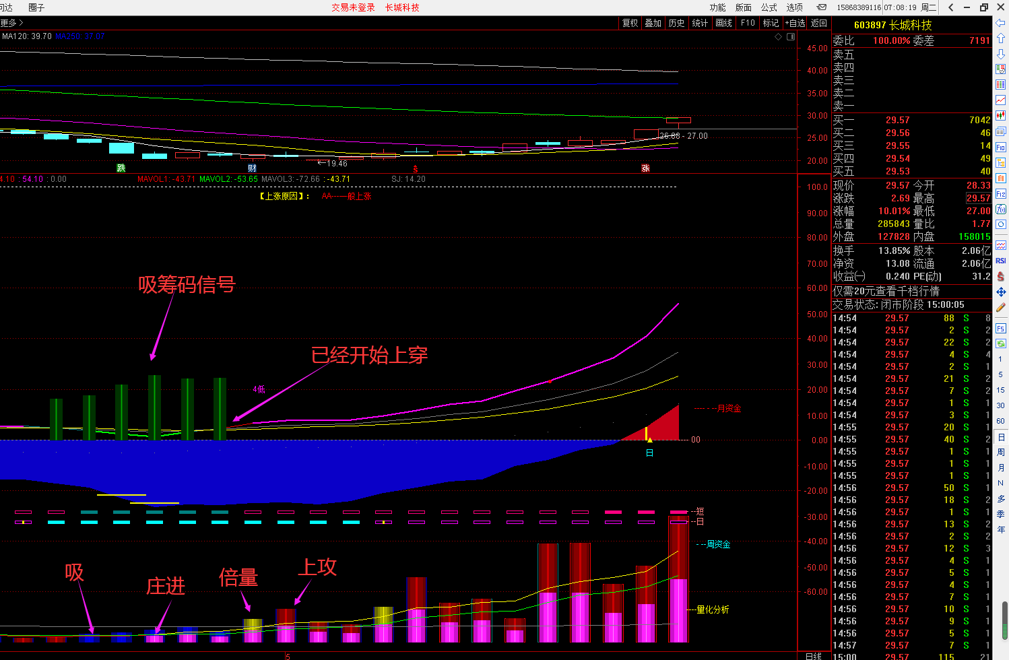Open 版面 menu
1009x660 pixels.
pos(744,7)
